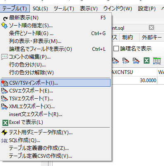Choose CSV/TSVインポート(I)... menu entry
The width and height of the screenshot is (164, 166).
click(55, 83)
